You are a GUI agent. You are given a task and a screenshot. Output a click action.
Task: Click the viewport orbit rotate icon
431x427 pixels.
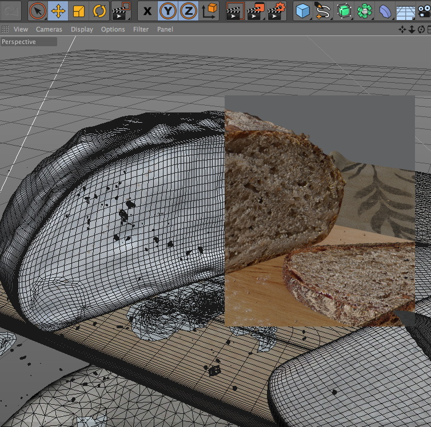click(x=421, y=29)
